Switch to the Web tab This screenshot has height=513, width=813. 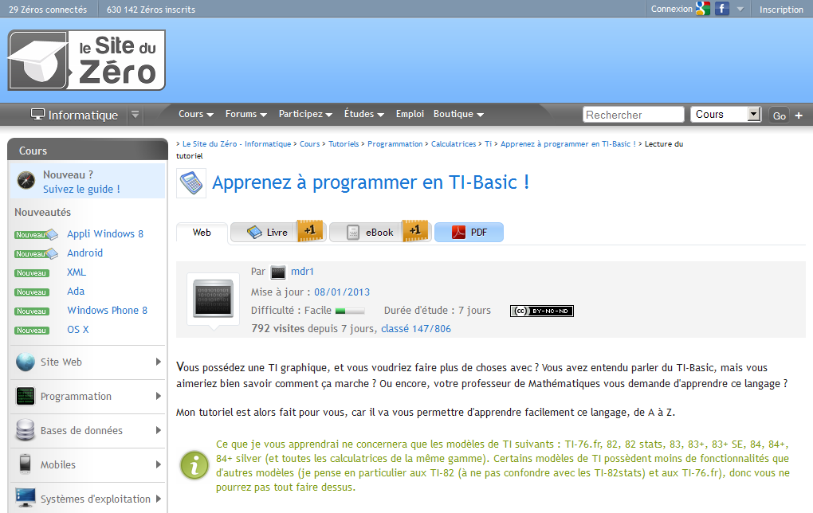202,233
